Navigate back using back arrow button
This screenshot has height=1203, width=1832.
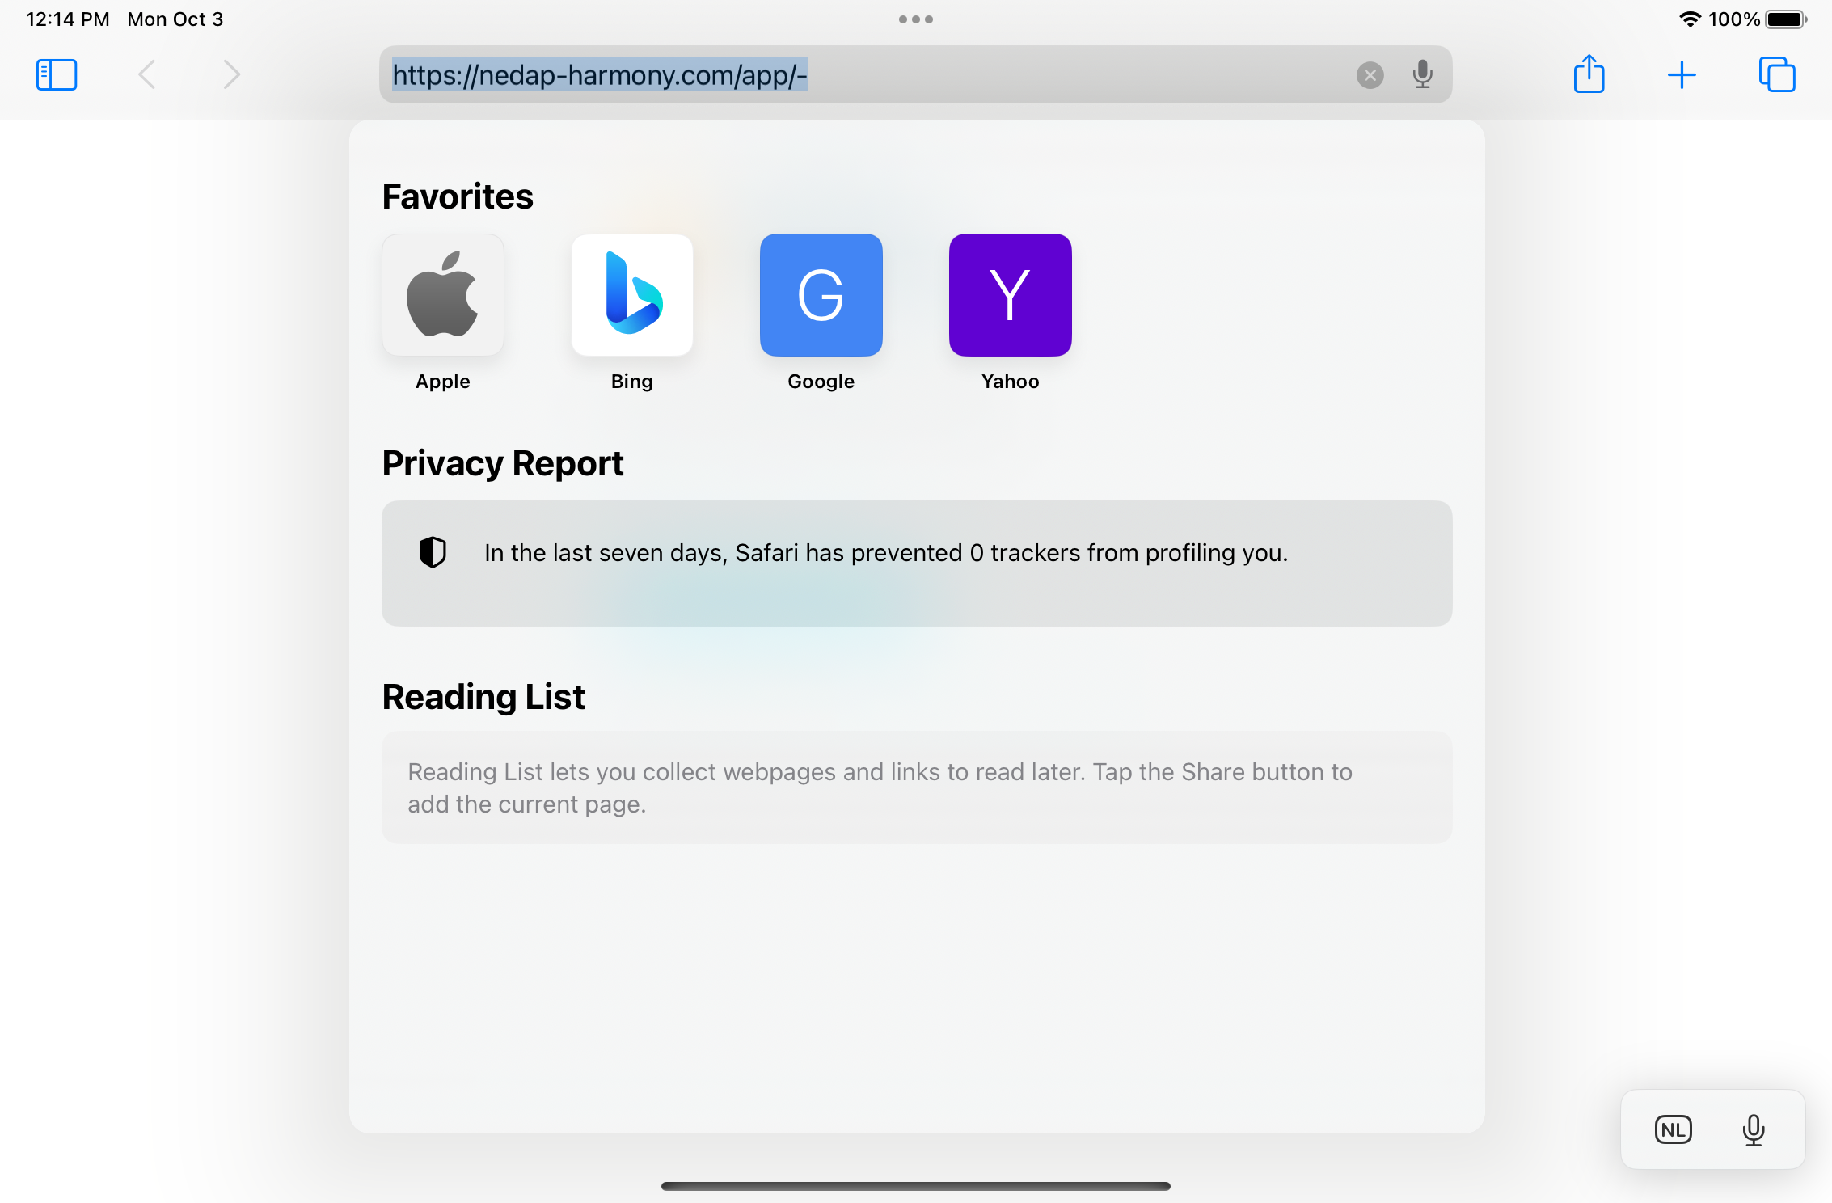(148, 74)
